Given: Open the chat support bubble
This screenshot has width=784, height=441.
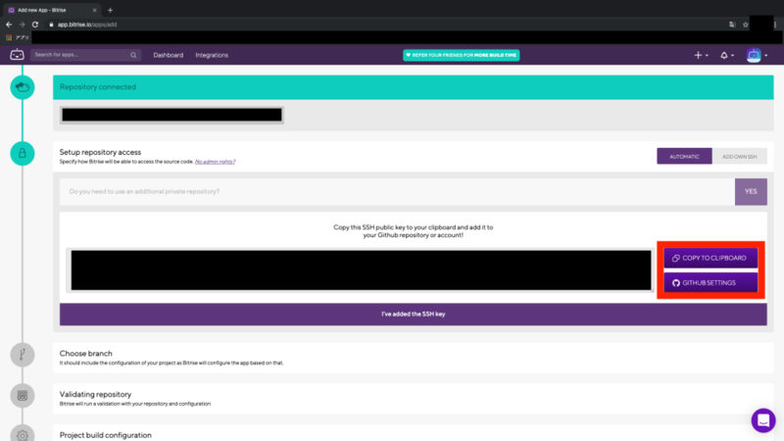Looking at the screenshot, I should tap(763, 420).
